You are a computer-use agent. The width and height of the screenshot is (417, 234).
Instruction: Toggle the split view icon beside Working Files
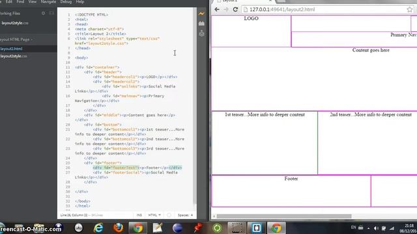coord(51,13)
